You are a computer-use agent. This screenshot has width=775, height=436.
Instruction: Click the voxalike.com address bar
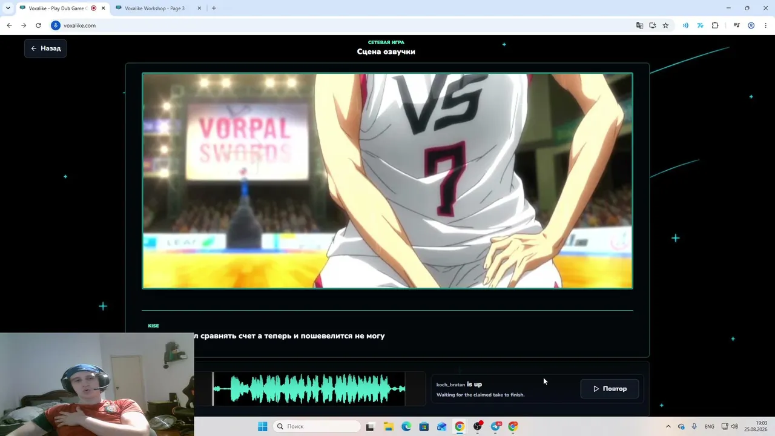pos(345,25)
